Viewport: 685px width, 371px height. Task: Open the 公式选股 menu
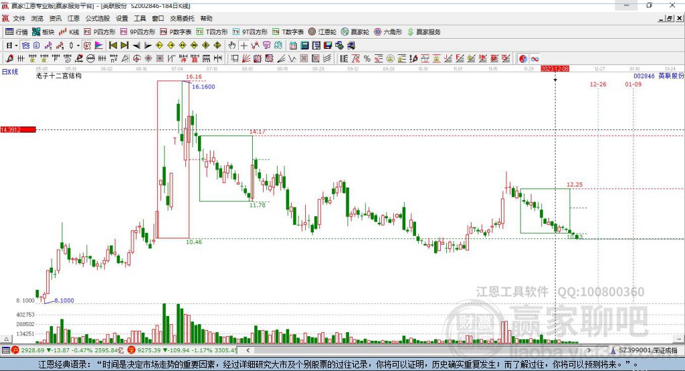(98, 18)
